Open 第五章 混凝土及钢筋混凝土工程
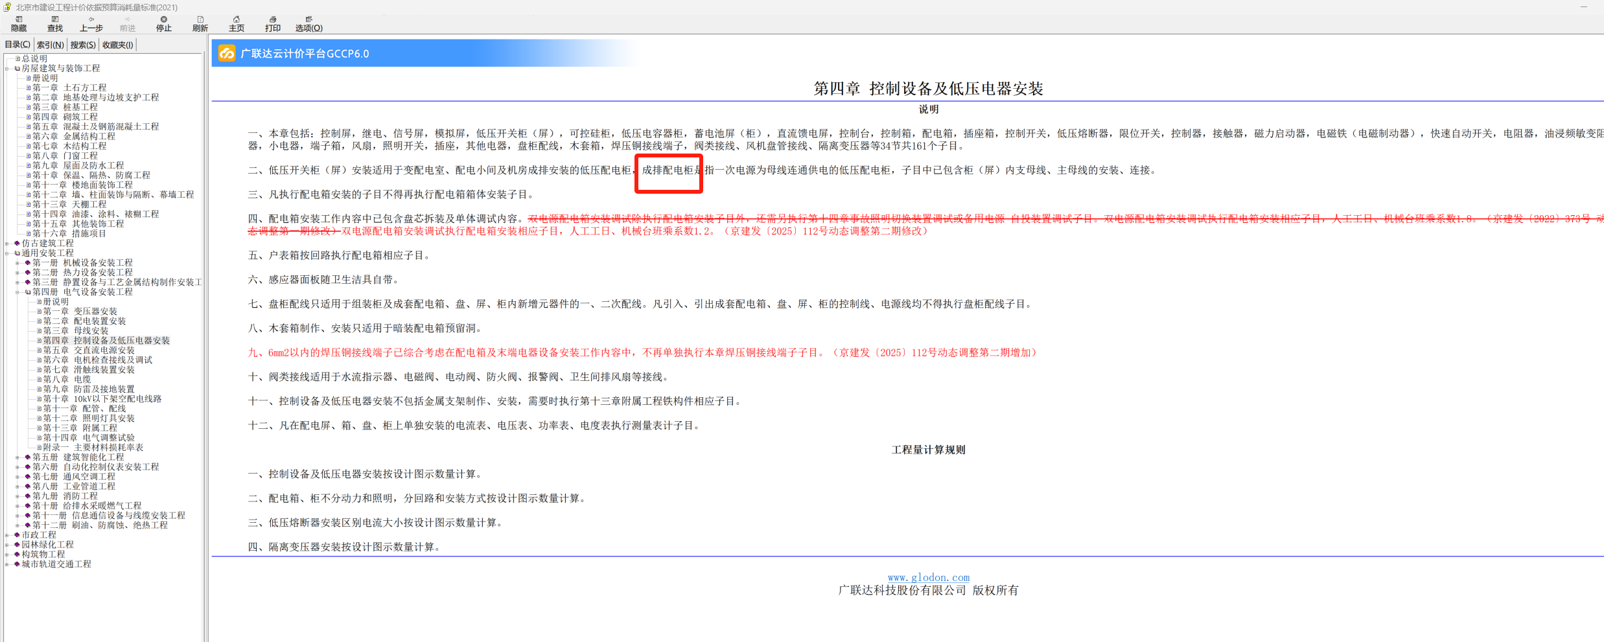Viewport: 1604px width, 642px height. click(x=95, y=126)
